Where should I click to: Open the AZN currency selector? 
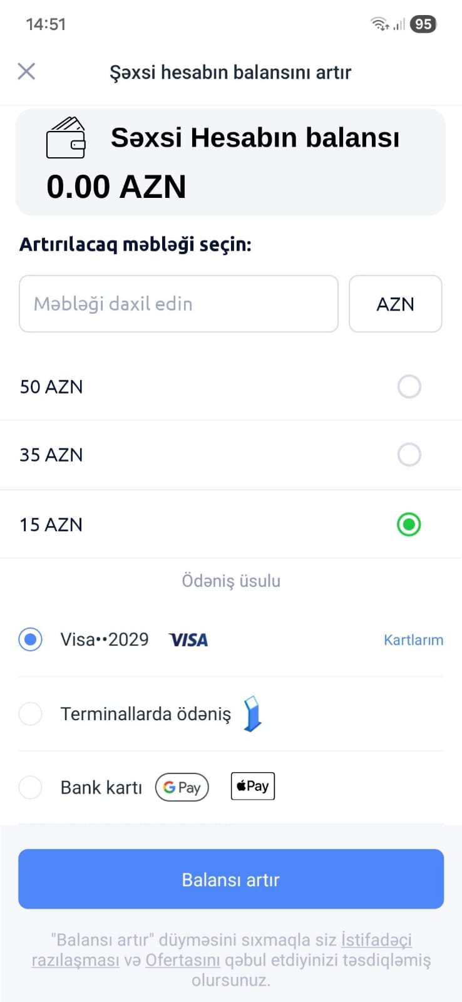(395, 304)
